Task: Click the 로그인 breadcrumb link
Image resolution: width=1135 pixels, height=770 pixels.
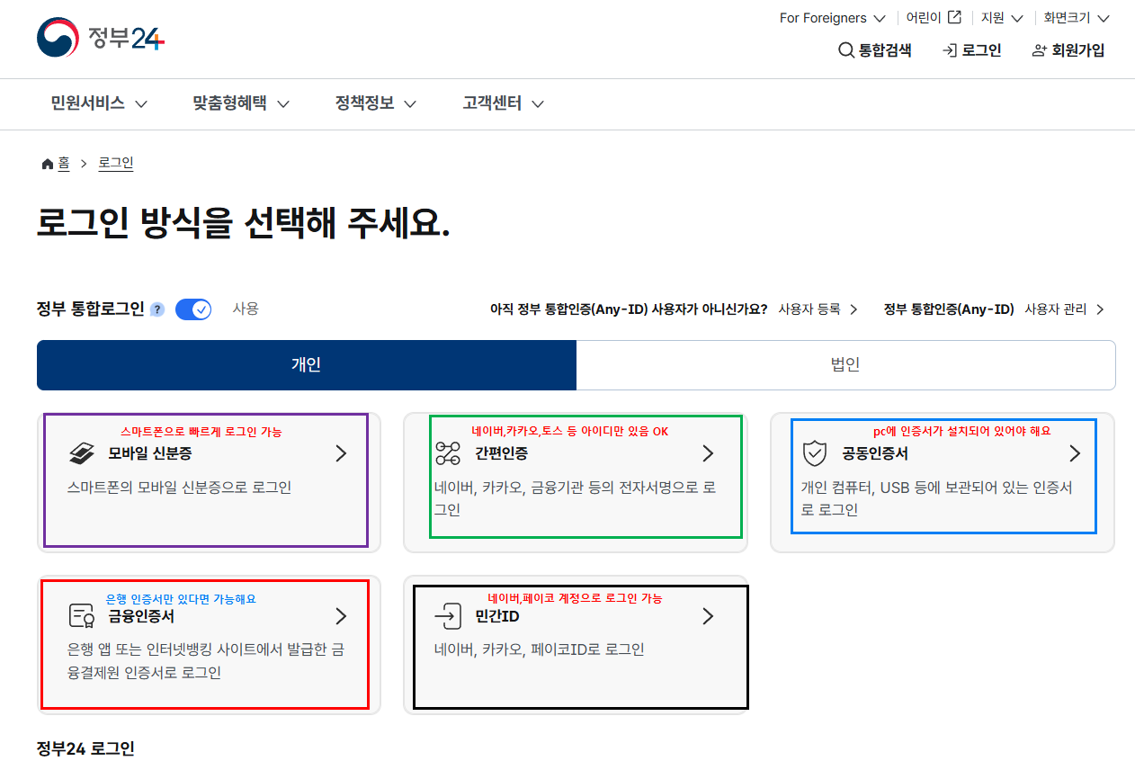Action: click(116, 164)
